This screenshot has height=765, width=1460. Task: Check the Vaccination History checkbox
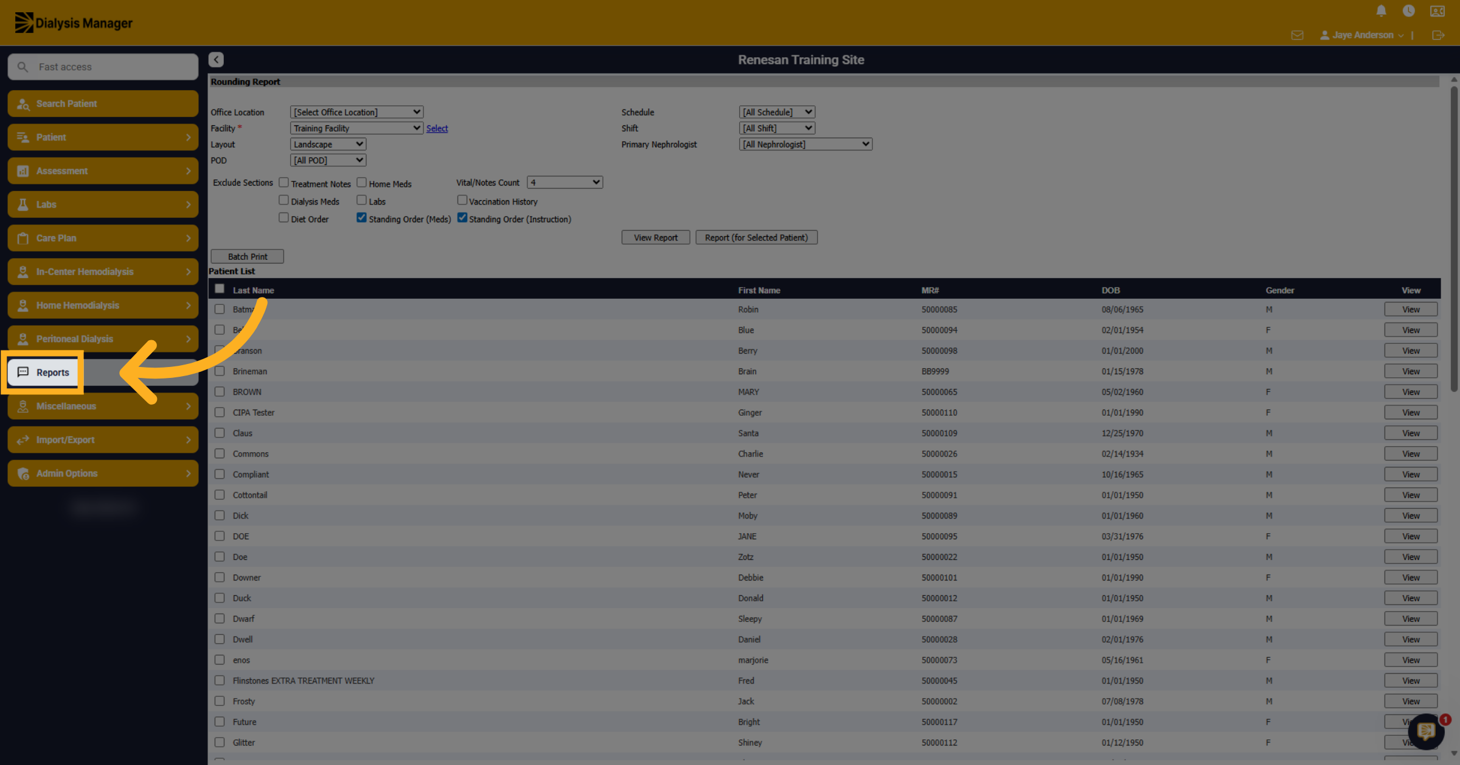(462, 200)
